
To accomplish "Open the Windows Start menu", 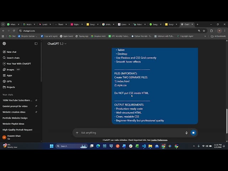I will [51, 146].
